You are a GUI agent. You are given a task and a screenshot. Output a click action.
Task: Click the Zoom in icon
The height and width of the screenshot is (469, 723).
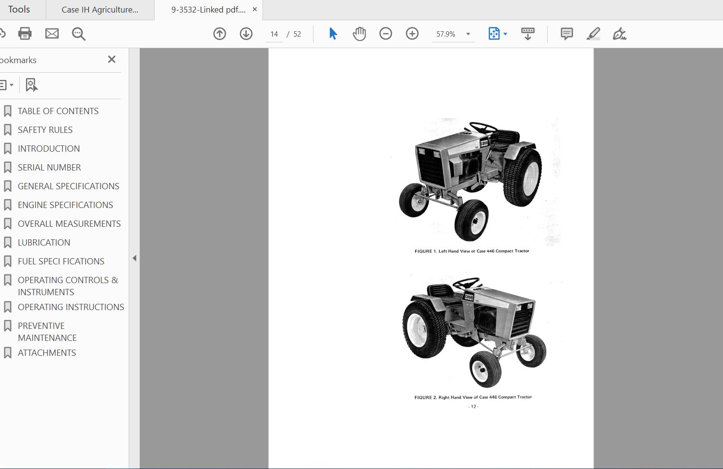point(412,34)
